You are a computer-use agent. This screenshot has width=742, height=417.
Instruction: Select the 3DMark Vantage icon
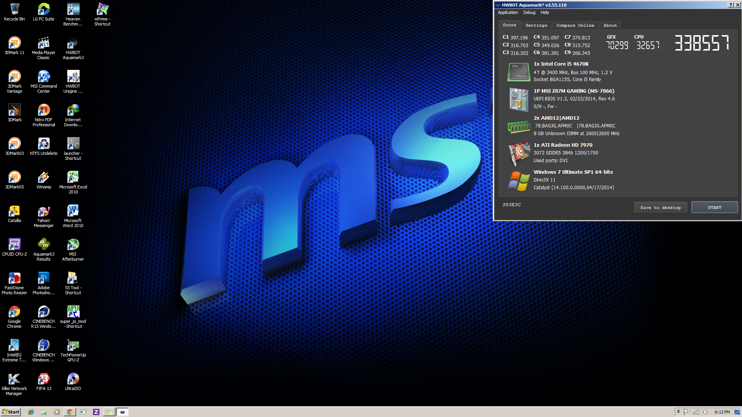(x=14, y=82)
